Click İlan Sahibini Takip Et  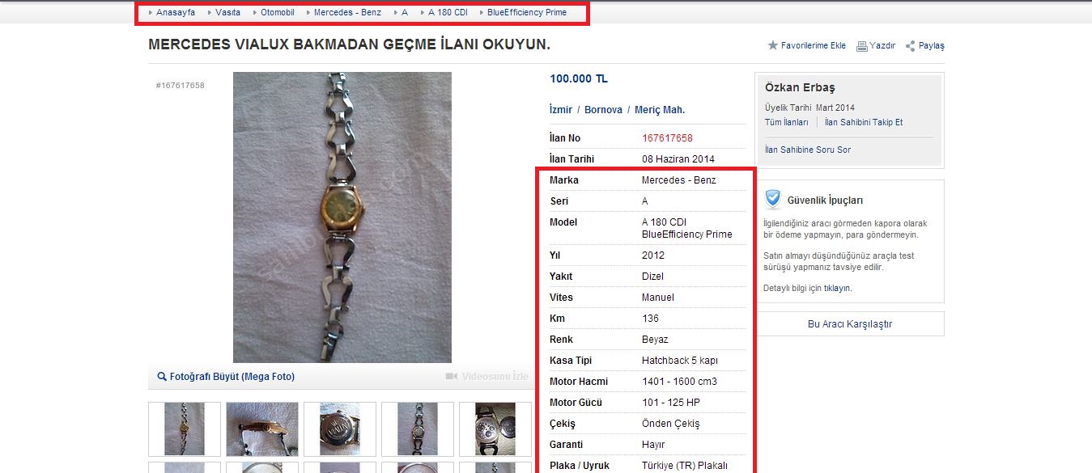pos(864,122)
